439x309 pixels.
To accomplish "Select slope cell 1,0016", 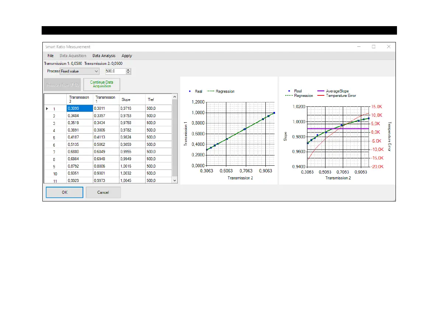I will click(132, 166).
